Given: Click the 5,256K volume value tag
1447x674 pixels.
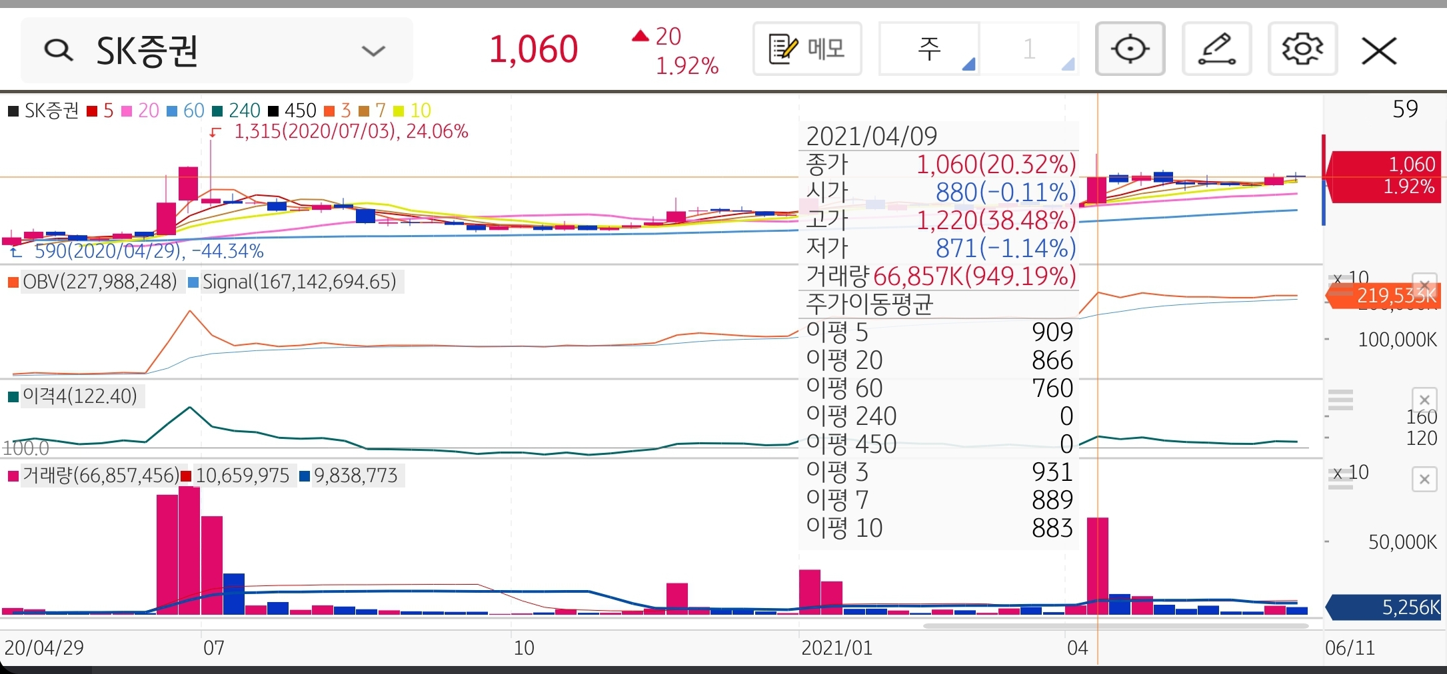Looking at the screenshot, I should (1383, 607).
